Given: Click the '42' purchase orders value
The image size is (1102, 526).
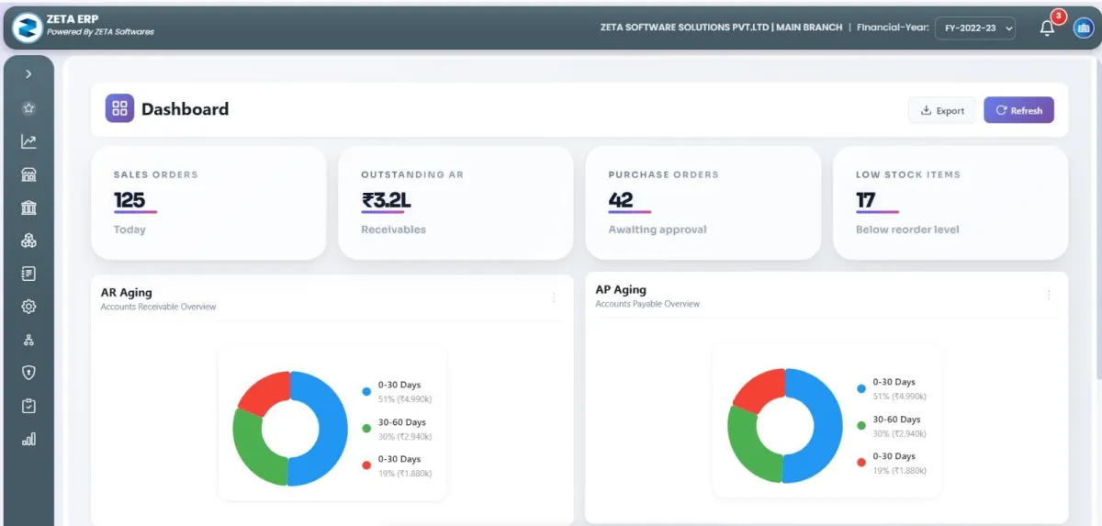Looking at the screenshot, I should tap(621, 200).
